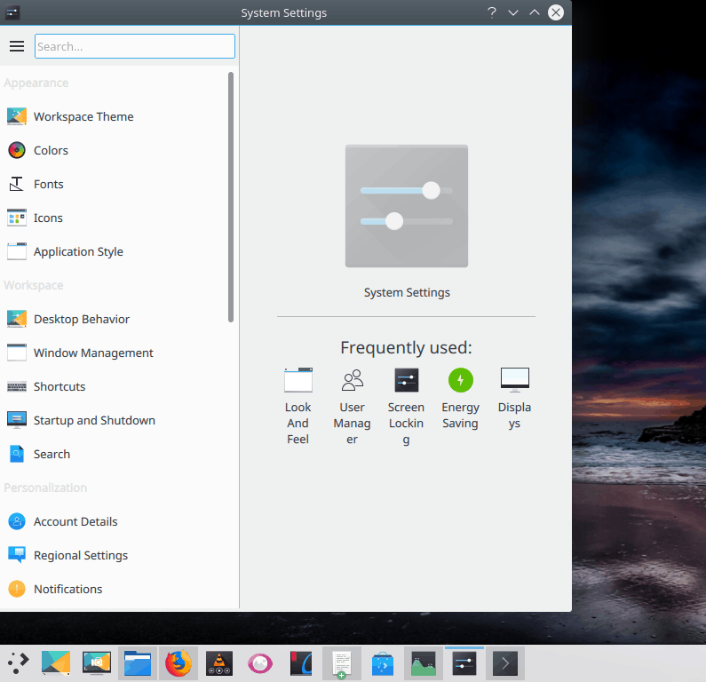Open the hamburger menu button
This screenshot has width=706, height=682.
17,46
